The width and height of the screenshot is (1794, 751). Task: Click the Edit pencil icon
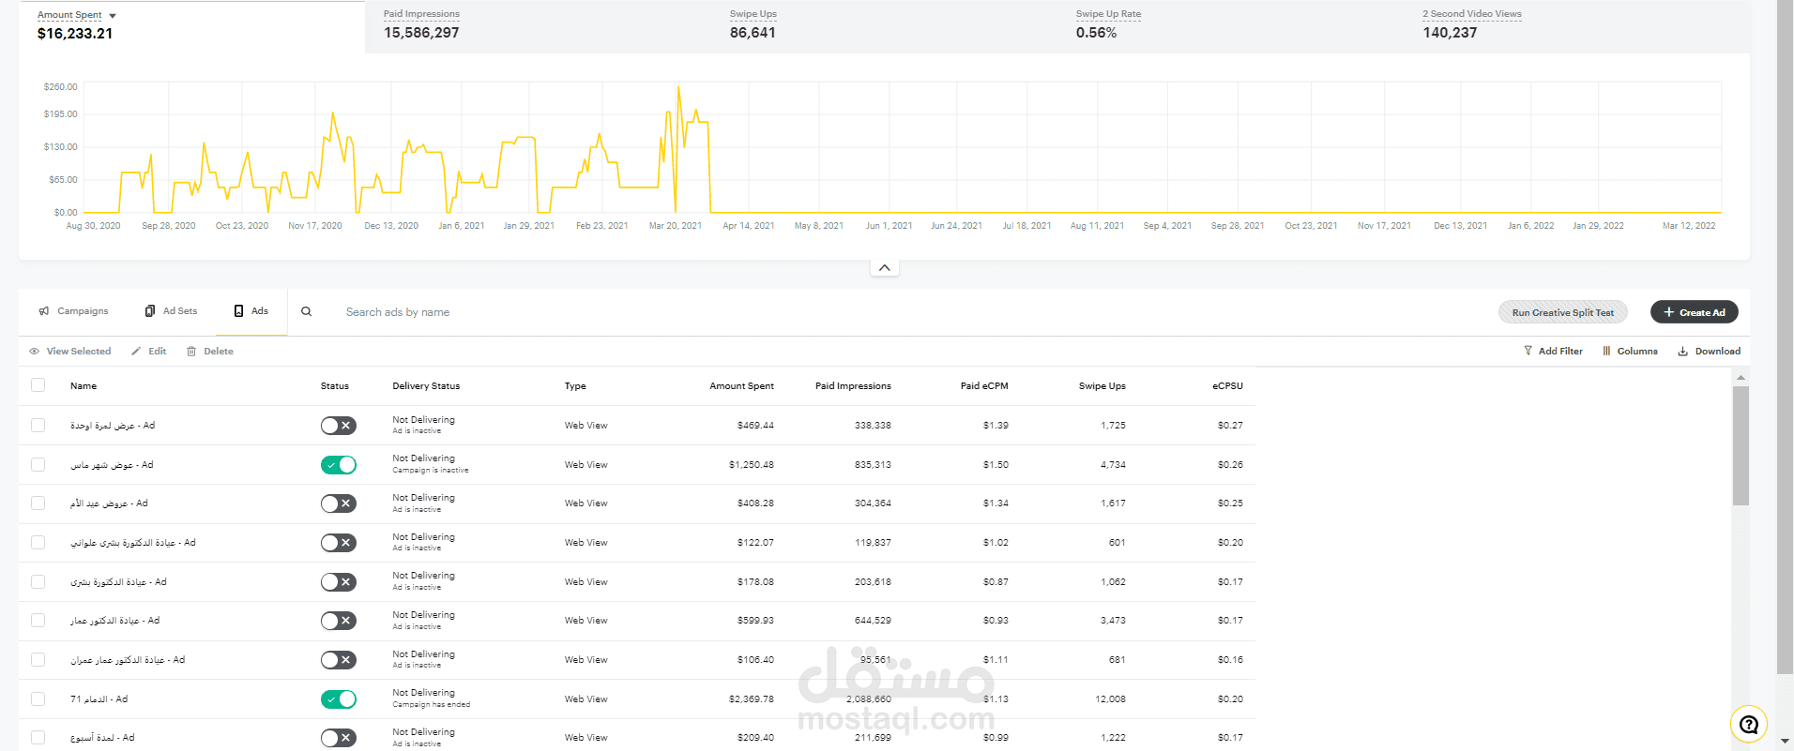[136, 352]
